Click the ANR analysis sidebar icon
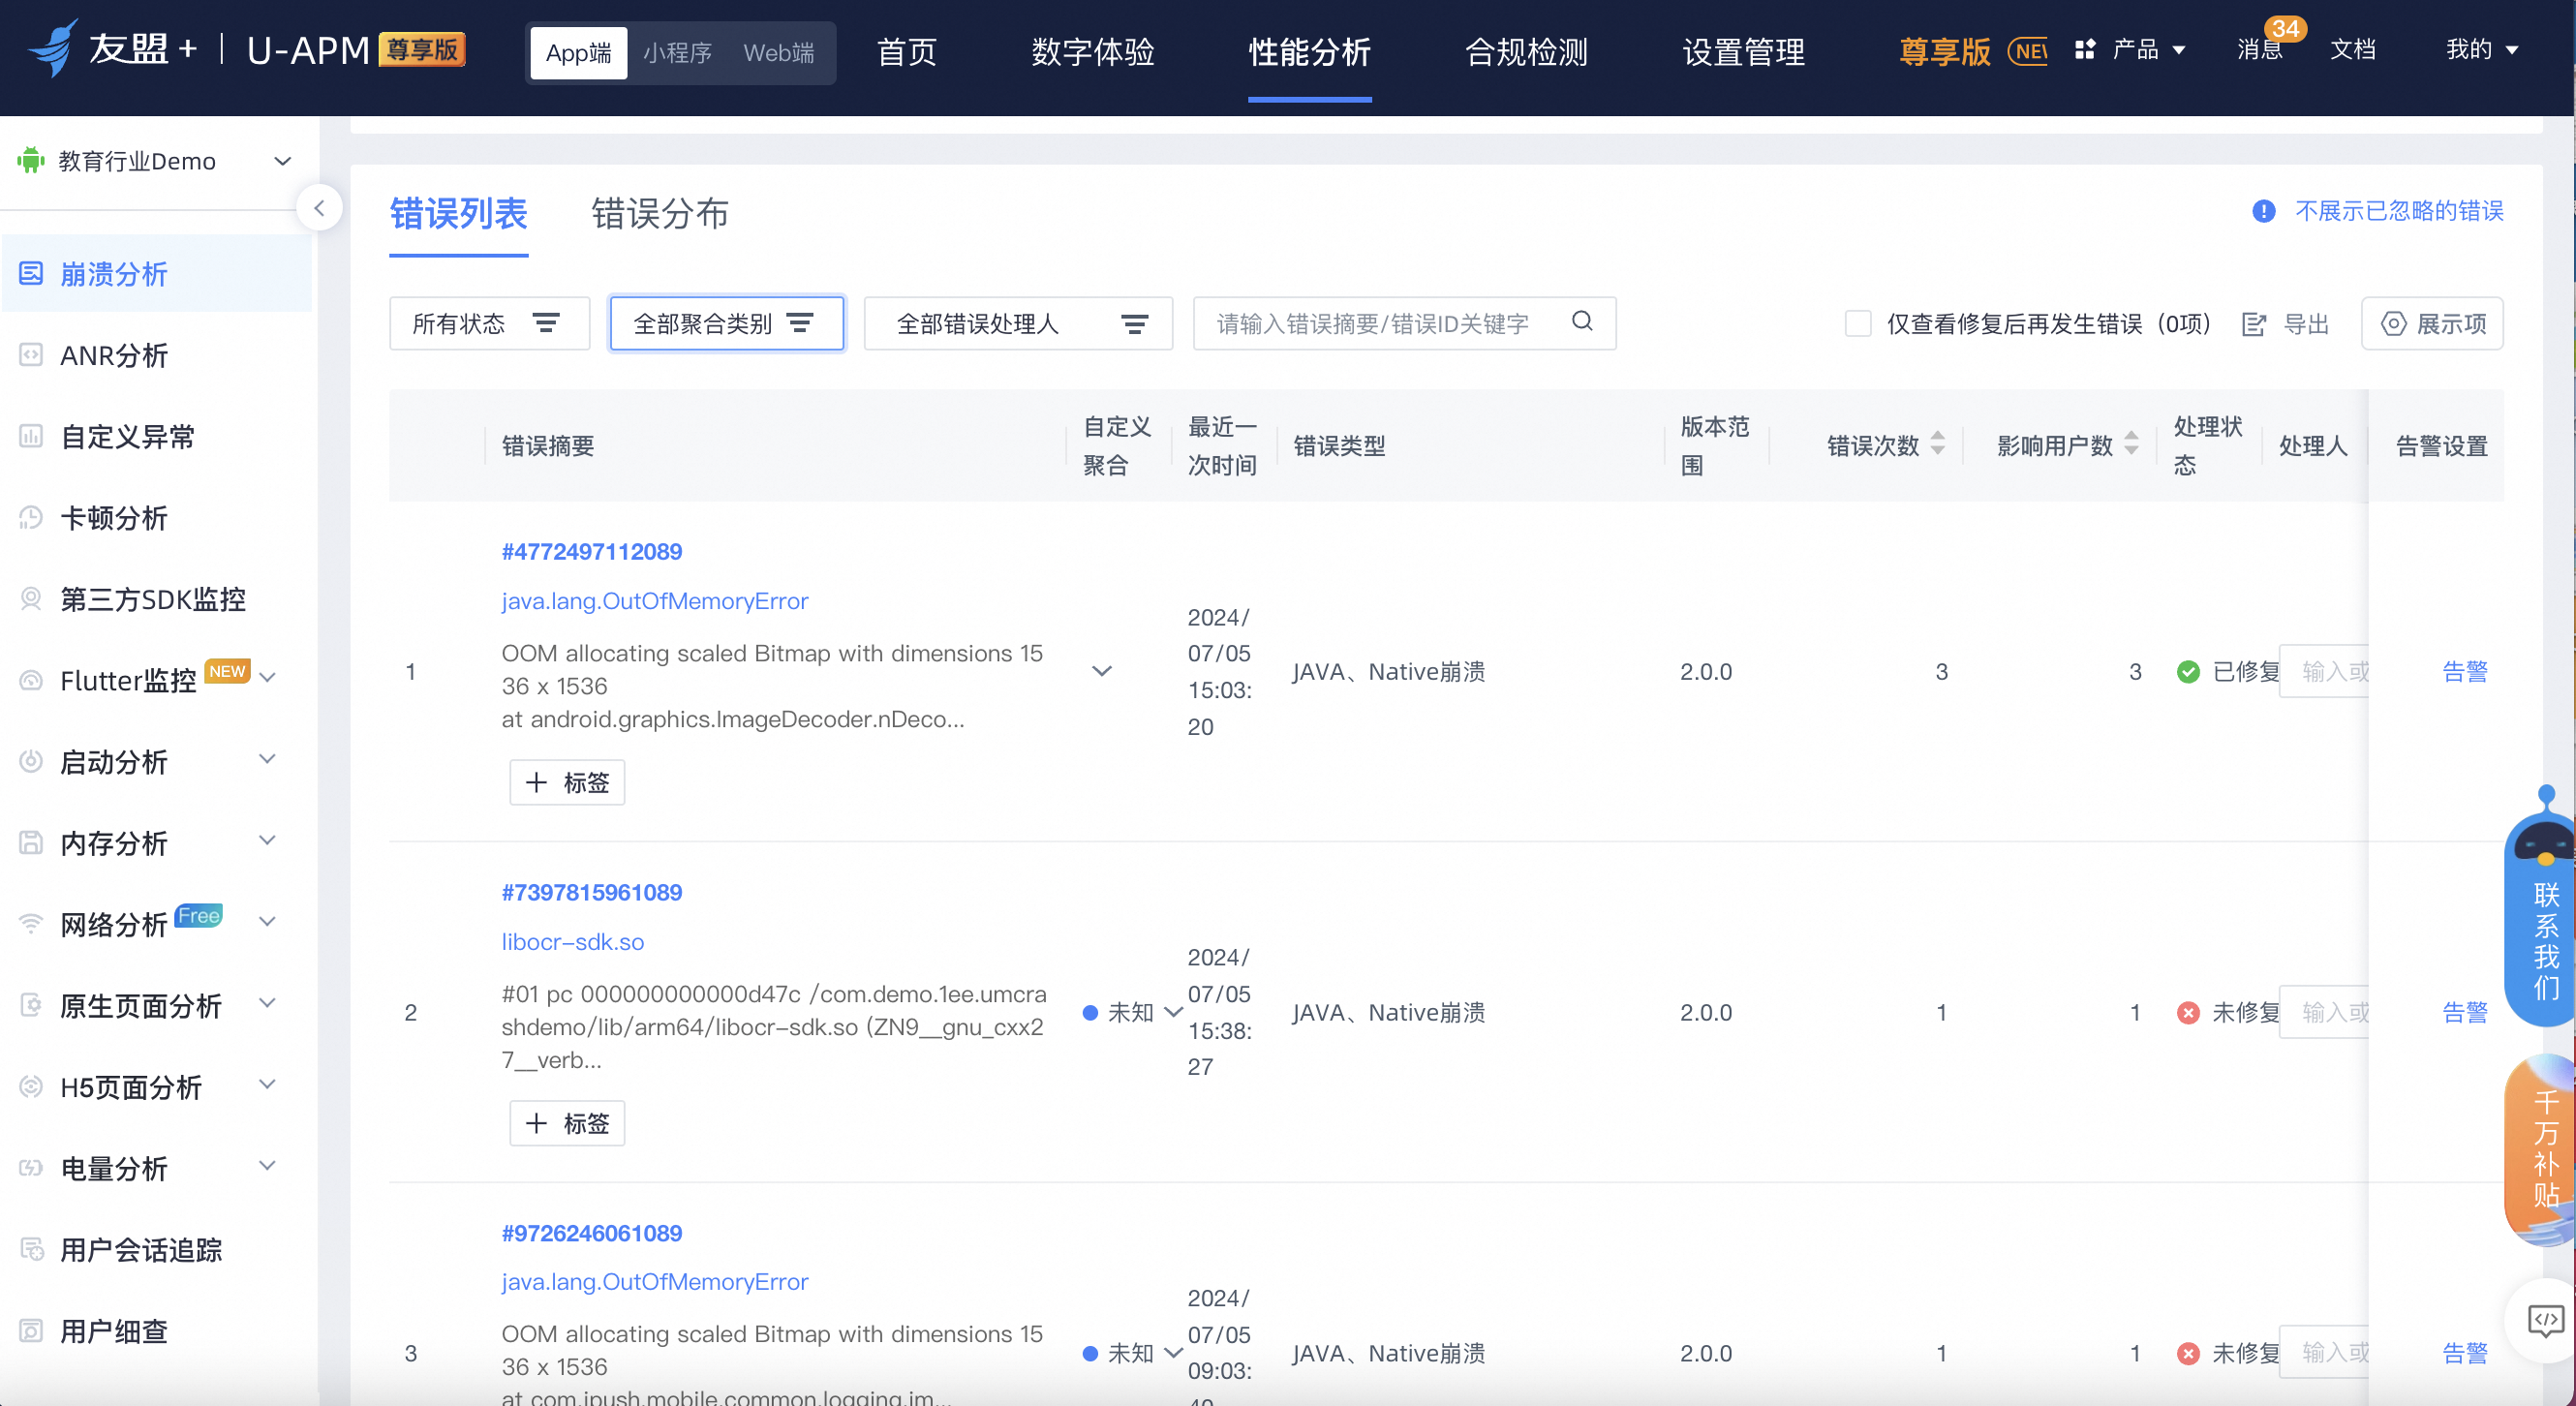The image size is (2576, 1406). (31, 355)
